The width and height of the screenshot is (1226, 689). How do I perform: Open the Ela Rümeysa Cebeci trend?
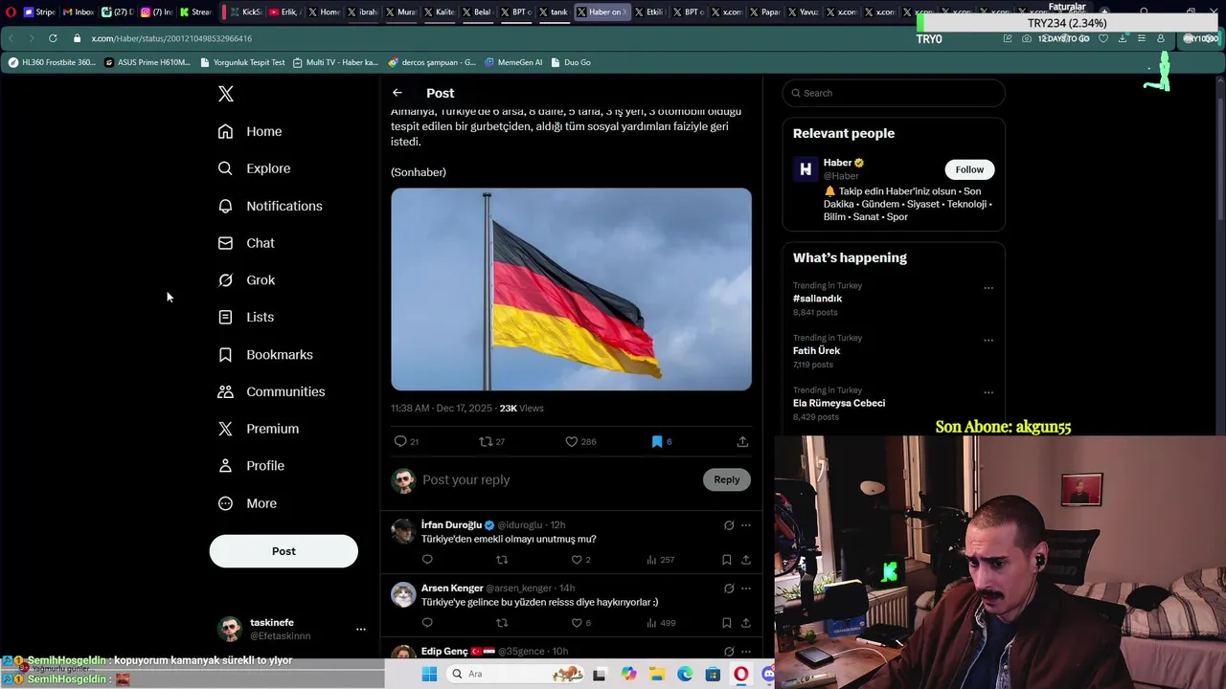coord(839,403)
